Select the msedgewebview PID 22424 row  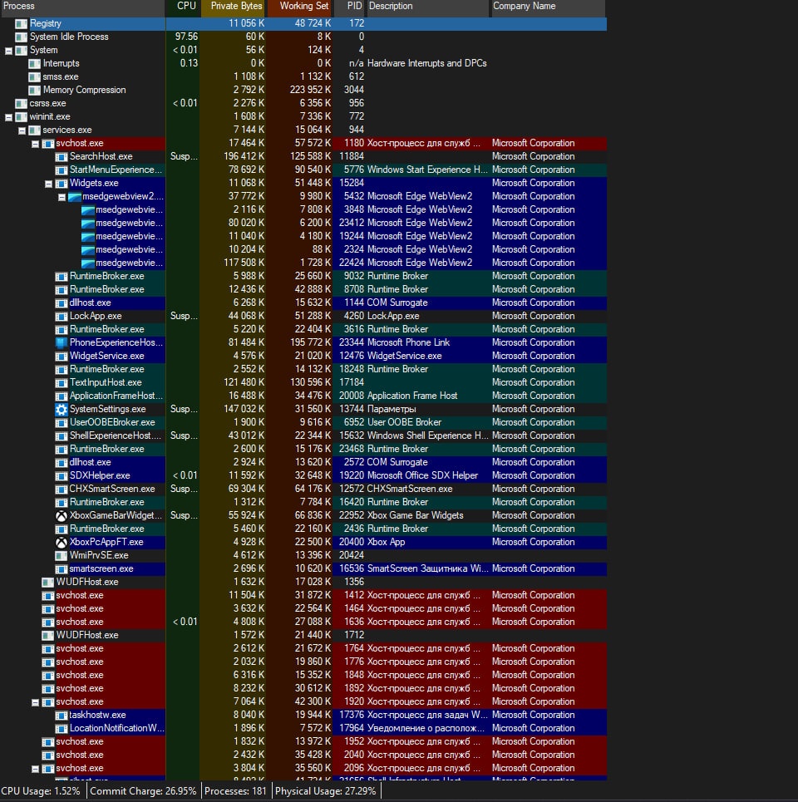pos(303,263)
